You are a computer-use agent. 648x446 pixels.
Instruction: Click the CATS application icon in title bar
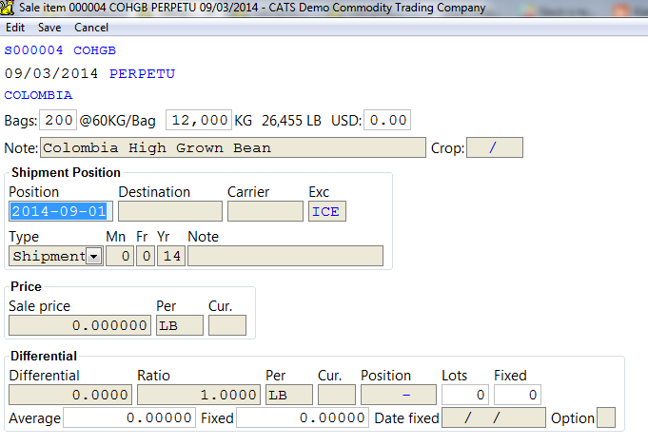pos(8,8)
